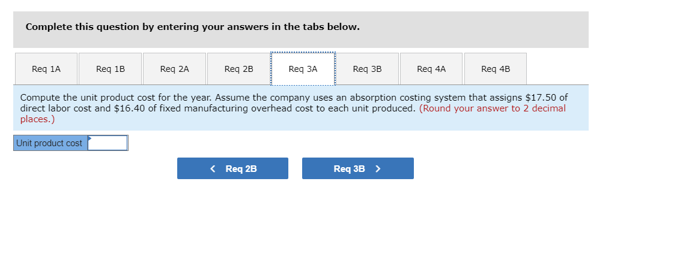Click the unit product cost input field
The width and height of the screenshot is (692, 260).
108,143
